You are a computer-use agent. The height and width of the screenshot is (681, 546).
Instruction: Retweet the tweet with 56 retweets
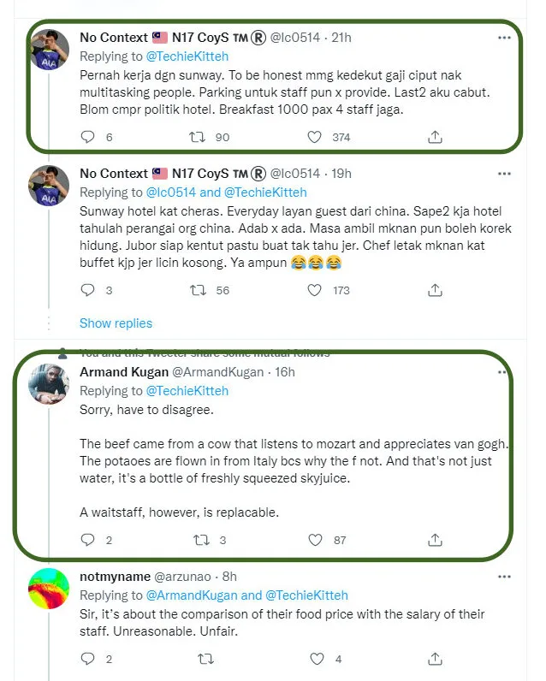(x=198, y=290)
